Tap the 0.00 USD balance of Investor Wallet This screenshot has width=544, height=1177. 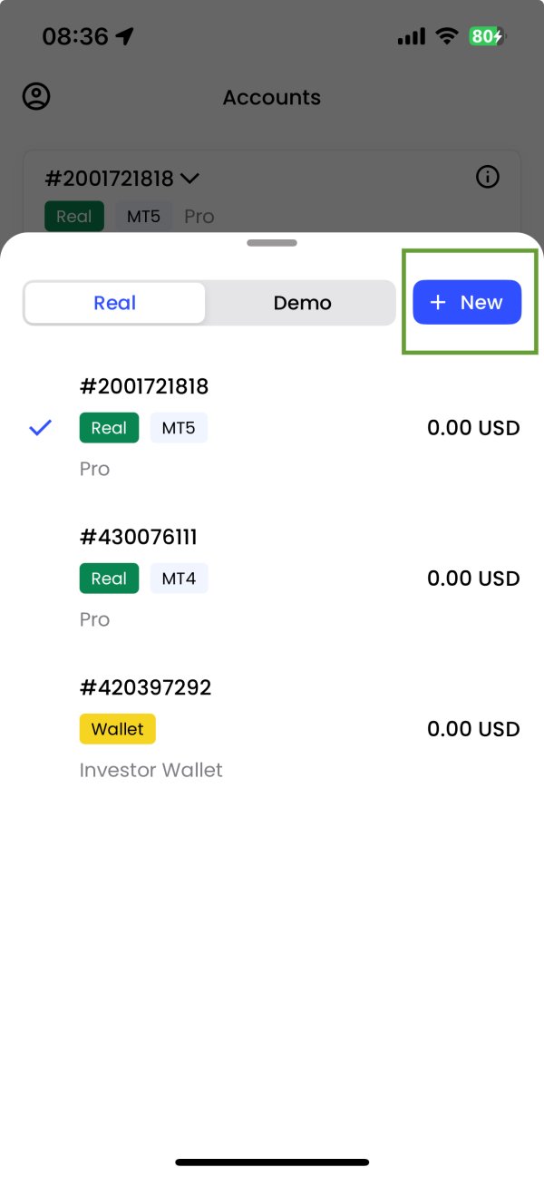pyautogui.click(x=473, y=729)
